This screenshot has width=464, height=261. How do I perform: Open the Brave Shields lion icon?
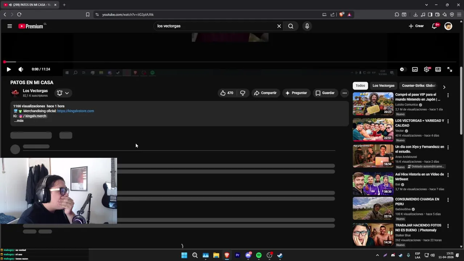point(341,14)
